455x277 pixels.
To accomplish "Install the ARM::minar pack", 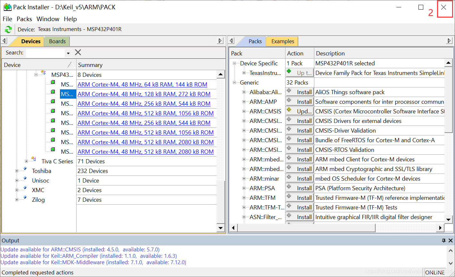I will tap(300, 179).
